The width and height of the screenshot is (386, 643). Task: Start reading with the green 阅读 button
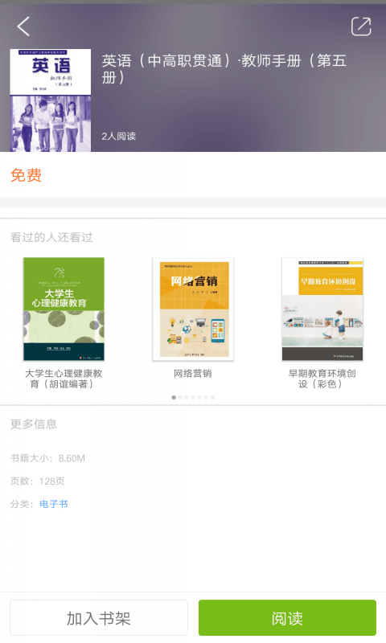click(287, 618)
